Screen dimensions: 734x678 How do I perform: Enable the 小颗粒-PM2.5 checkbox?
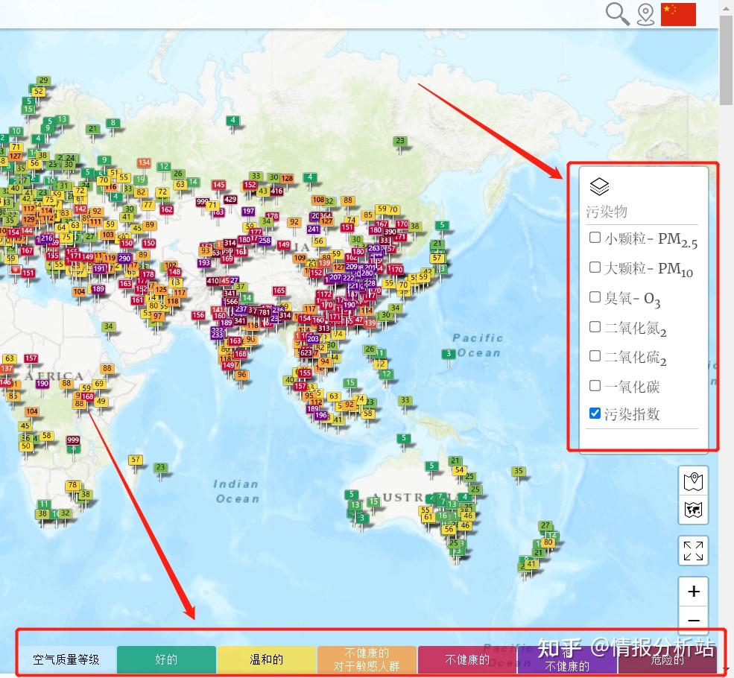click(595, 237)
